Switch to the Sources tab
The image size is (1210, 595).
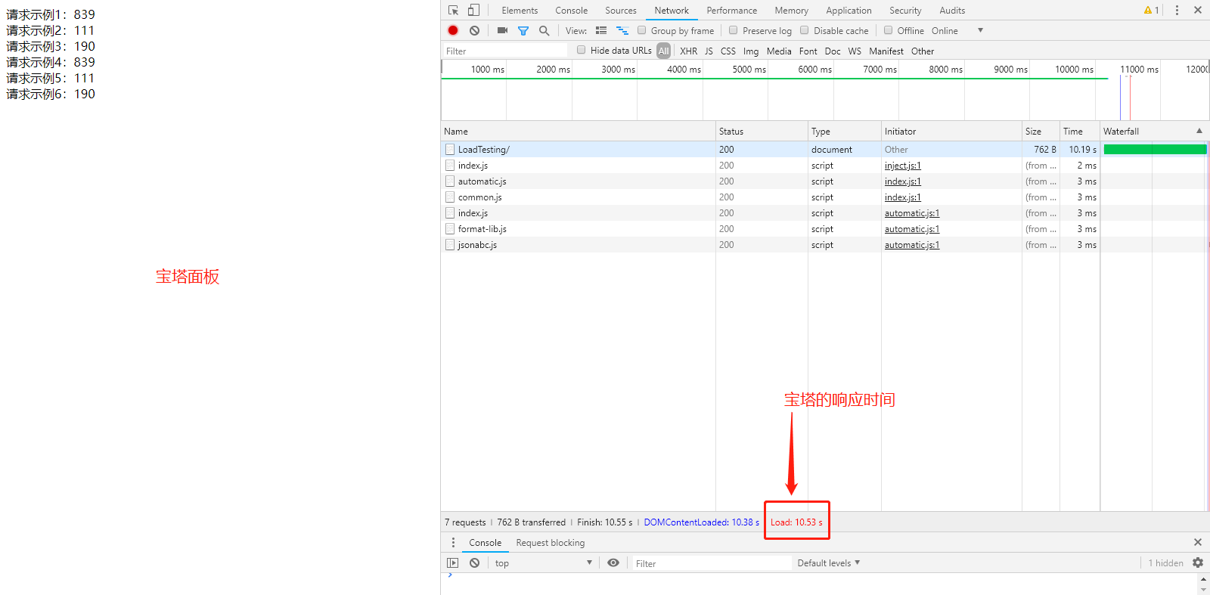[x=621, y=11]
